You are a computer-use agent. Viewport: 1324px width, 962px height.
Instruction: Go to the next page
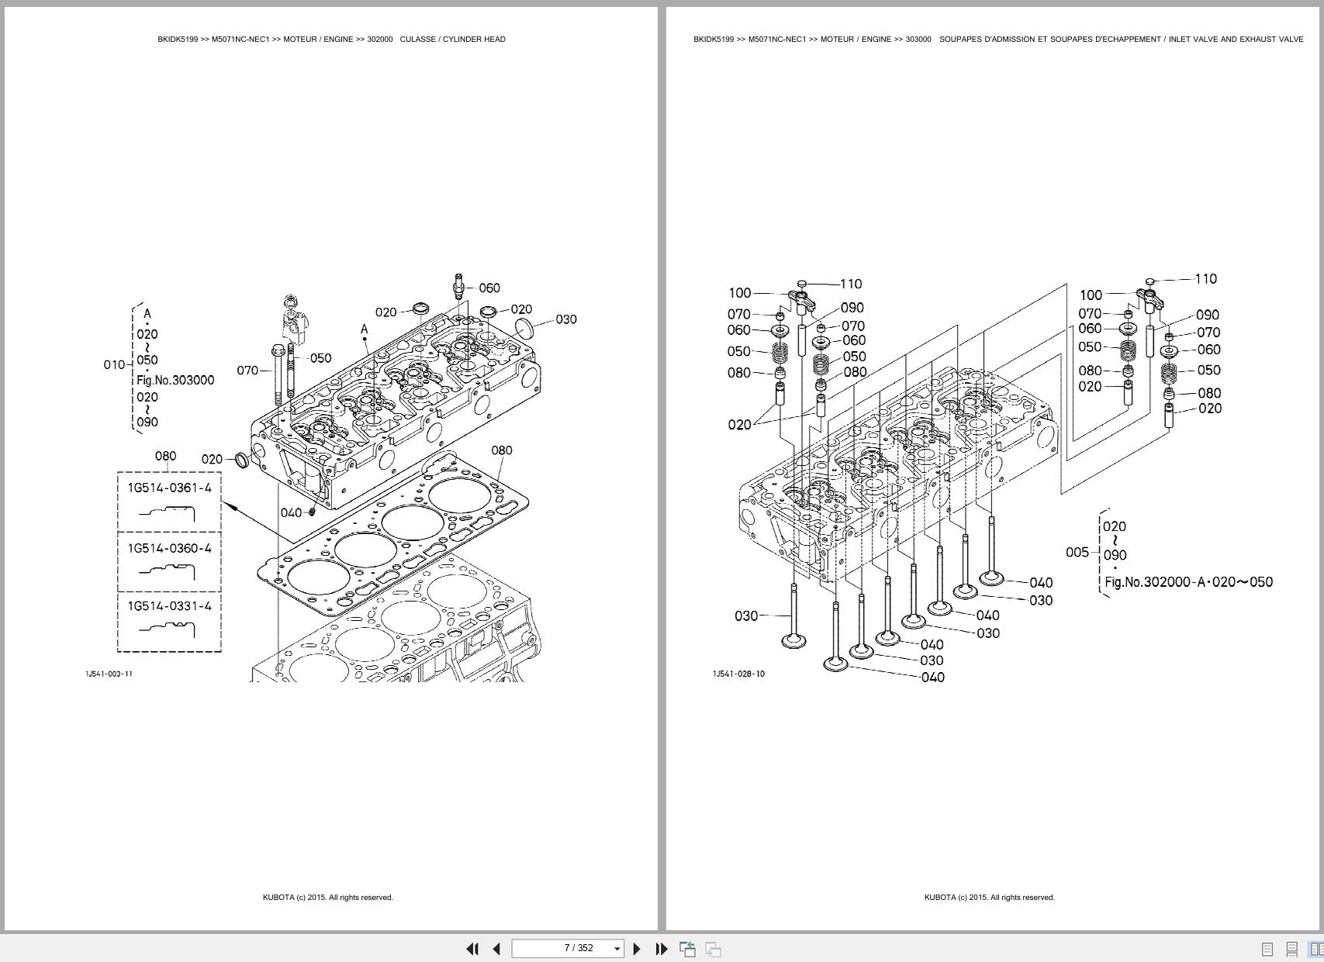click(638, 948)
